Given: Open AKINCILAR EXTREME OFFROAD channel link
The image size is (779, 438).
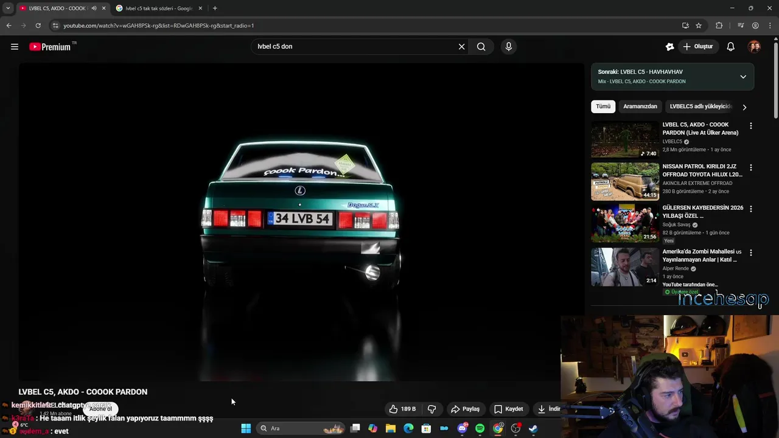Looking at the screenshot, I should [697, 183].
